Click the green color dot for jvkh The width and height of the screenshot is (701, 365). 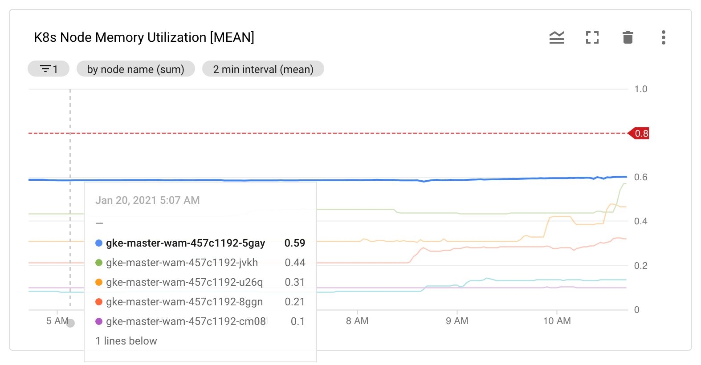pyautogui.click(x=99, y=263)
